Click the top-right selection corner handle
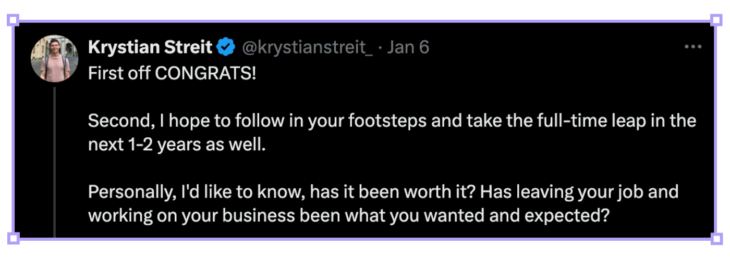The height and width of the screenshot is (260, 730). 716,21
